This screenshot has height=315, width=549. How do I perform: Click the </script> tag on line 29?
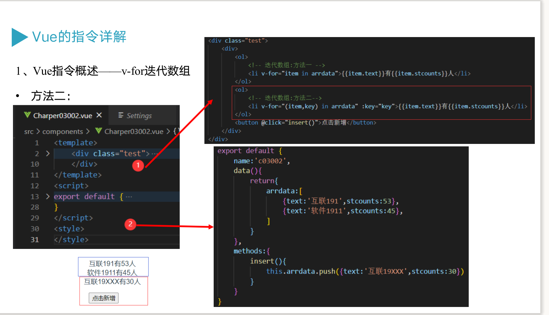tap(73, 218)
